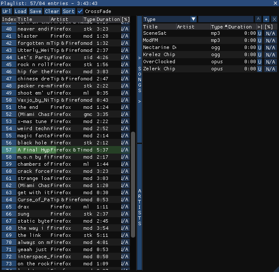Select index 69 the link entry
Screen dimensions: 279x272
click(66, 235)
